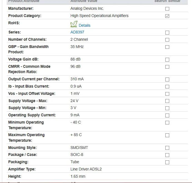Select the Series: label
Screen dimensions: 192x183
(x=14, y=32)
